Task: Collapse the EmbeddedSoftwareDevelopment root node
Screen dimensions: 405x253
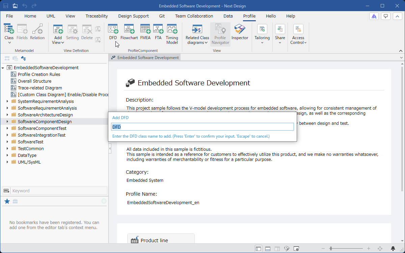Action: click(x=3, y=67)
